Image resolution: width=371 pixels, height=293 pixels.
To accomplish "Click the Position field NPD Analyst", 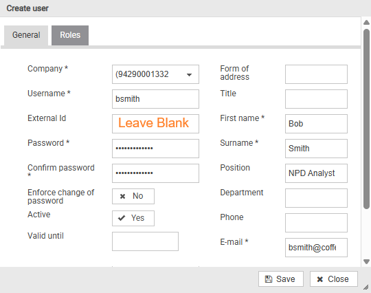I will (316, 173).
